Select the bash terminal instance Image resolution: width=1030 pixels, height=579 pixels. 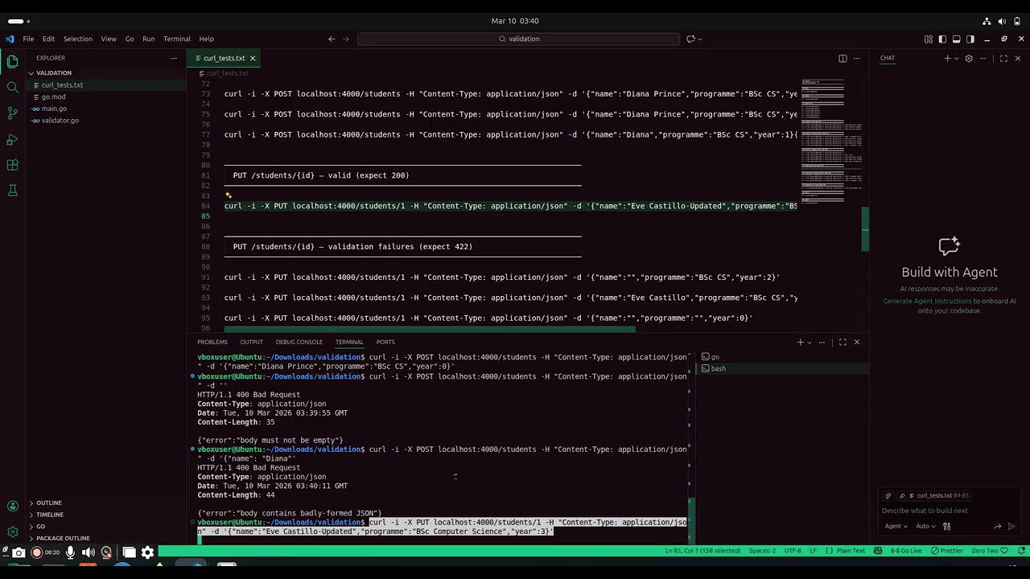tap(782, 368)
